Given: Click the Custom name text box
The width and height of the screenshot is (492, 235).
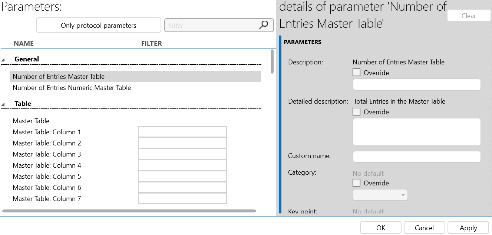Looking at the screenshot, I should tap(416, 156).
